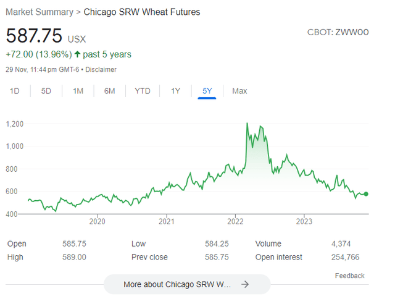Click the 587.75 price value
Screen dimensions: 395x296
(35, 35)
